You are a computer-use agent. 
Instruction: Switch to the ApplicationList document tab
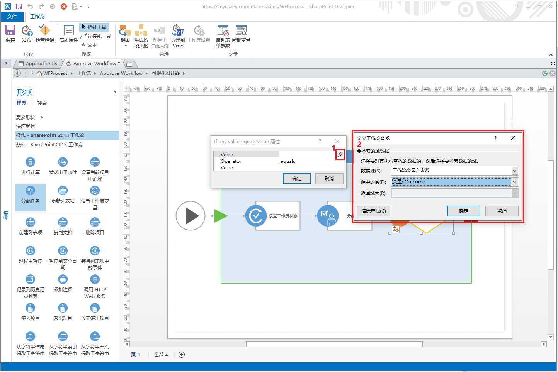click(39, 63)
